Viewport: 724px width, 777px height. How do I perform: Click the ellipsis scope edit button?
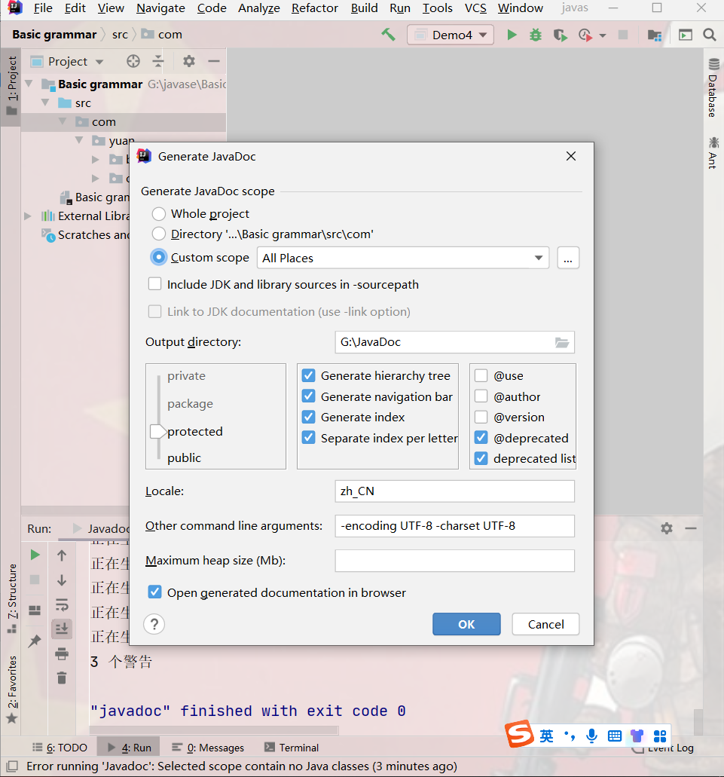[568, 258]
